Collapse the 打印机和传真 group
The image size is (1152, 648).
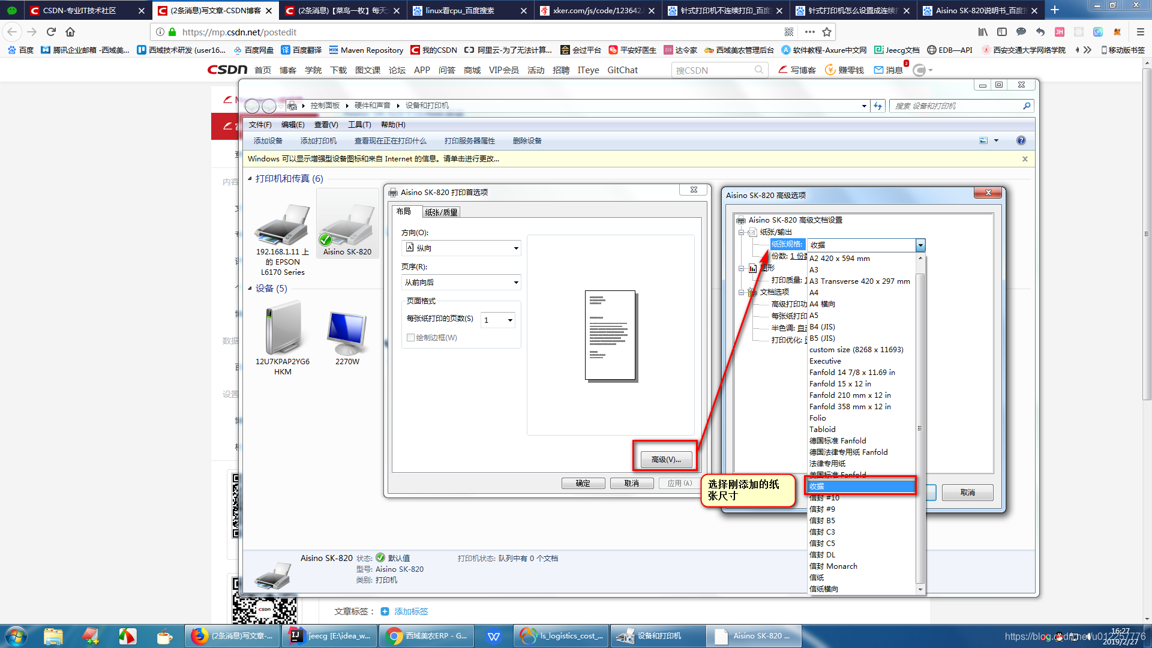coord(250,179)
